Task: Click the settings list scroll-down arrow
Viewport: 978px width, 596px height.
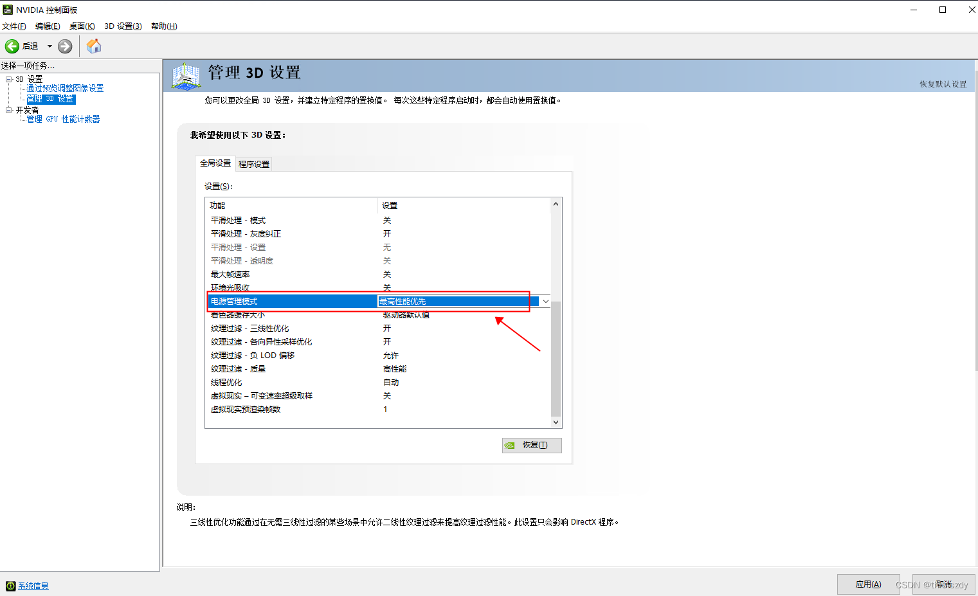Action: [x=556, y=422]
